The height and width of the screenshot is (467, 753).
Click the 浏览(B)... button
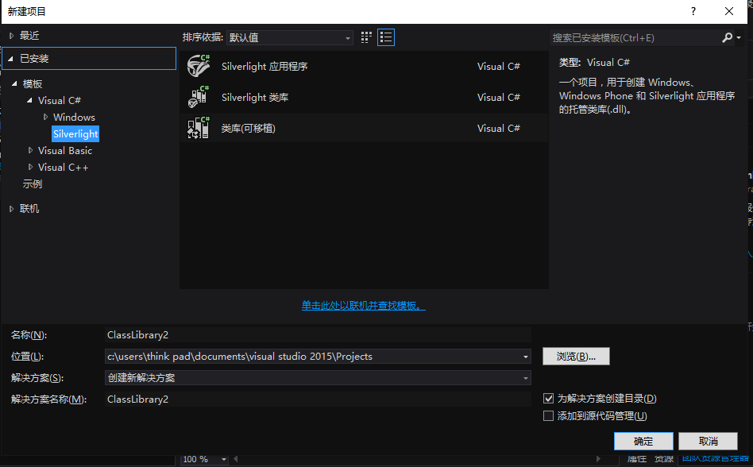point(577,356)
